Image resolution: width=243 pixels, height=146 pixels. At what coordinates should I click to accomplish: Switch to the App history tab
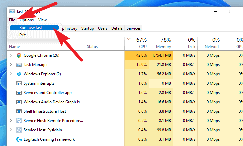70,28
